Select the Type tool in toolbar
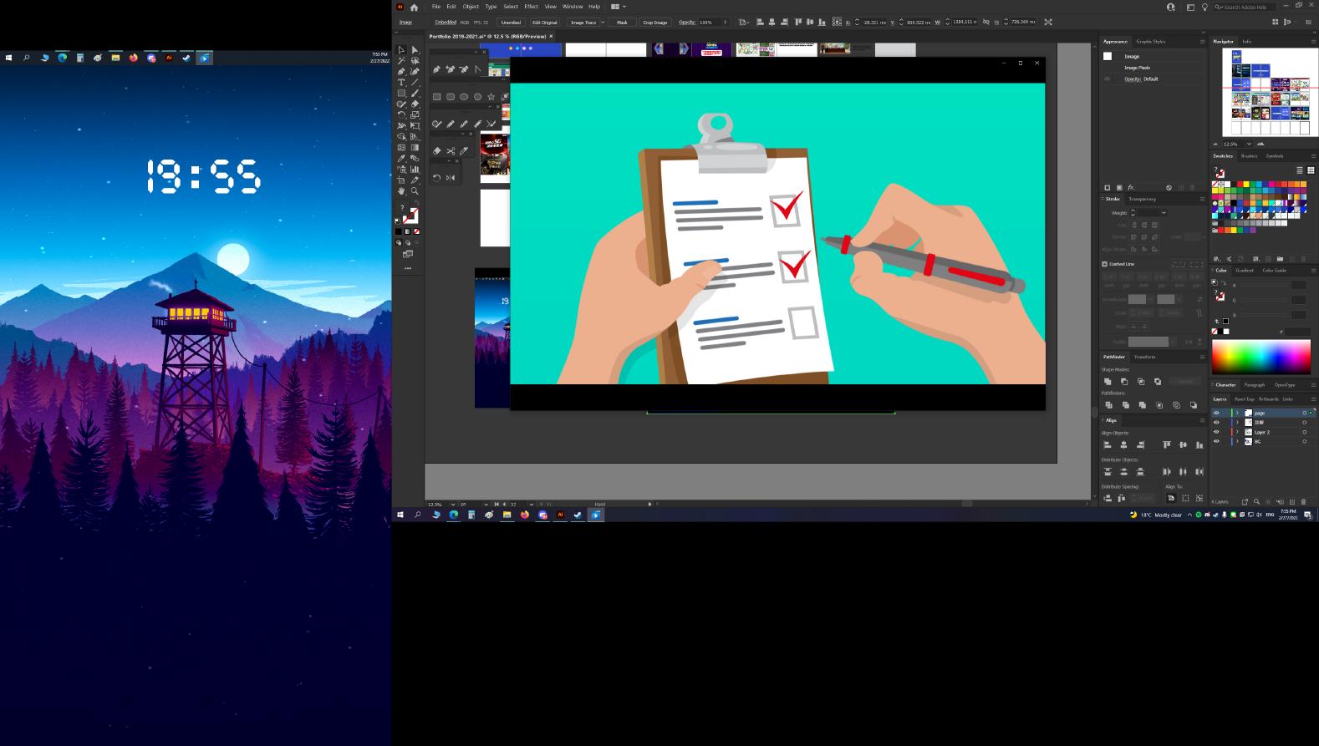 [x=401, y=82]
